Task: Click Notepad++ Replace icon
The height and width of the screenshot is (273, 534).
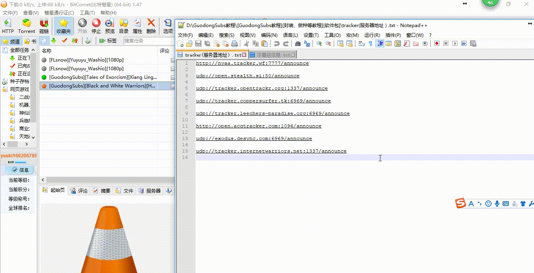Action: coord(307,44)
